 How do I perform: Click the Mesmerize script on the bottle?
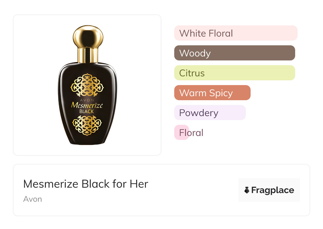(87, 105)
